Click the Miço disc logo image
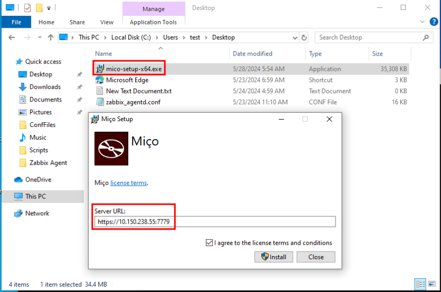Viewport: 441px width, 292px height. coord(111,149)
